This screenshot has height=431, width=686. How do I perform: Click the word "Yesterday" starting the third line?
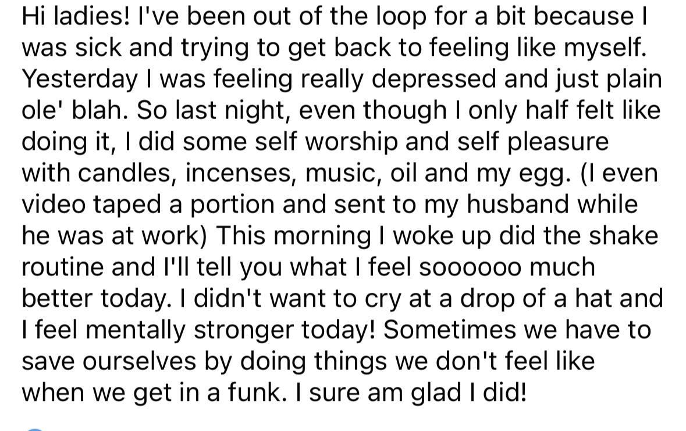pyautogui.click(x=80, y=81)
